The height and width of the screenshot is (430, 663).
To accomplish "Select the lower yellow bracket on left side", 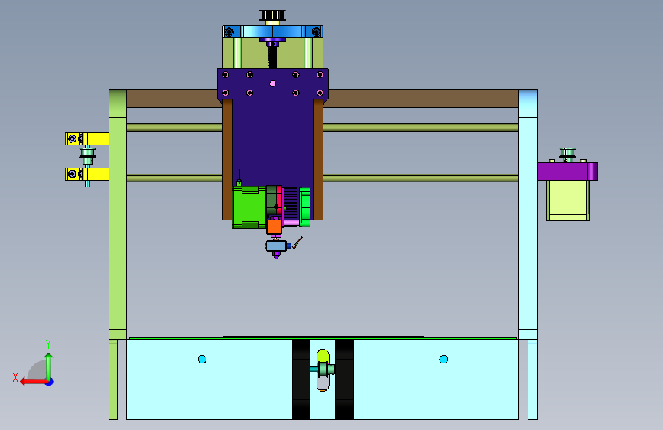I will point(87,174).
